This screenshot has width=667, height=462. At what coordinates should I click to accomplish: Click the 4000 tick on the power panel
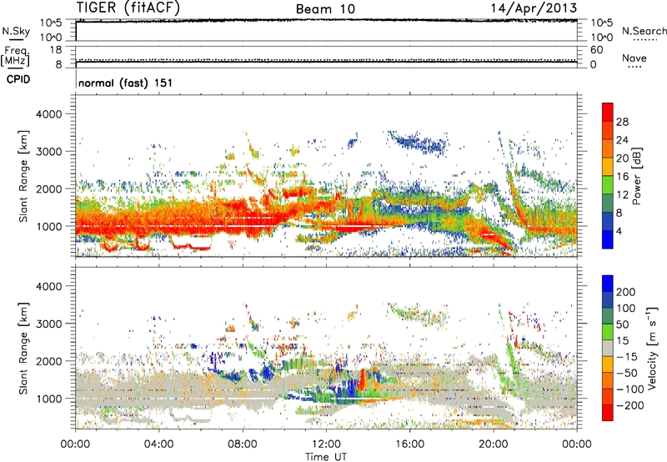tap(48, 114)
